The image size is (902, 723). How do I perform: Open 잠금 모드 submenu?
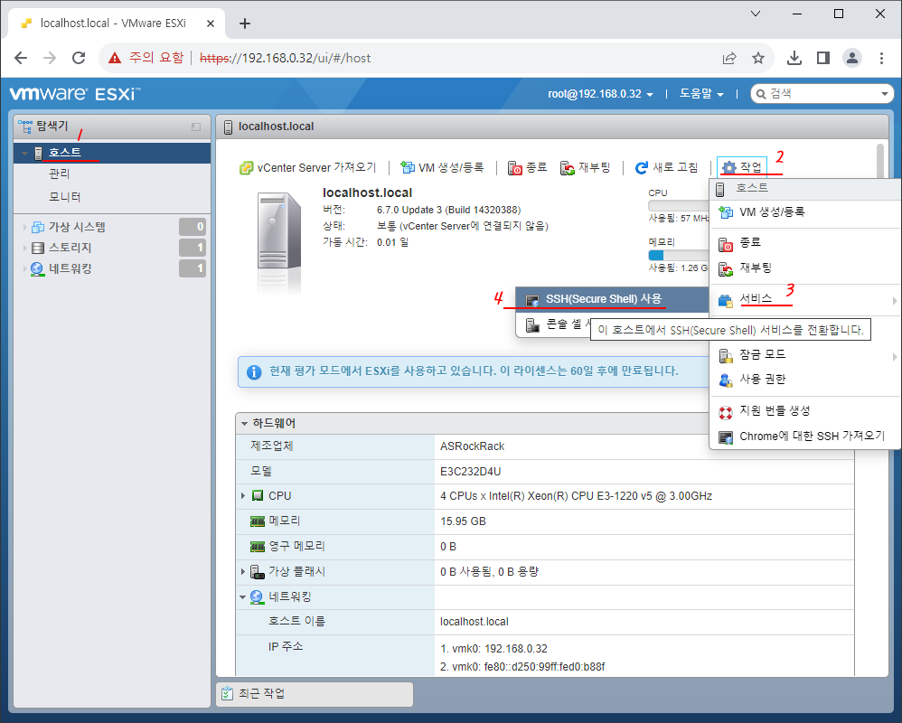pos(805,355)
